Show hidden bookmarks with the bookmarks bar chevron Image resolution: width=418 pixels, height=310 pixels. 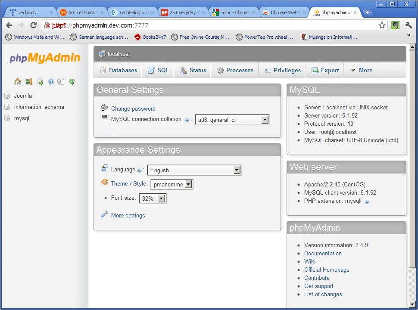coord(409,35)
